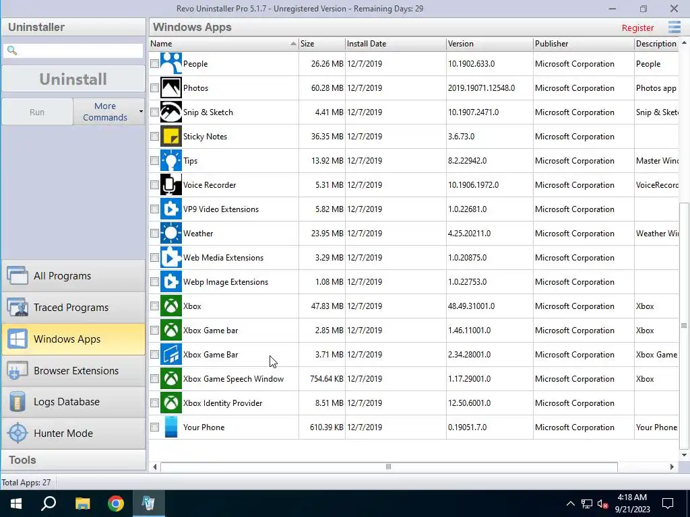Click the Webp Image Extensions icon
This screenshot has height=517, width=690.
170,282
